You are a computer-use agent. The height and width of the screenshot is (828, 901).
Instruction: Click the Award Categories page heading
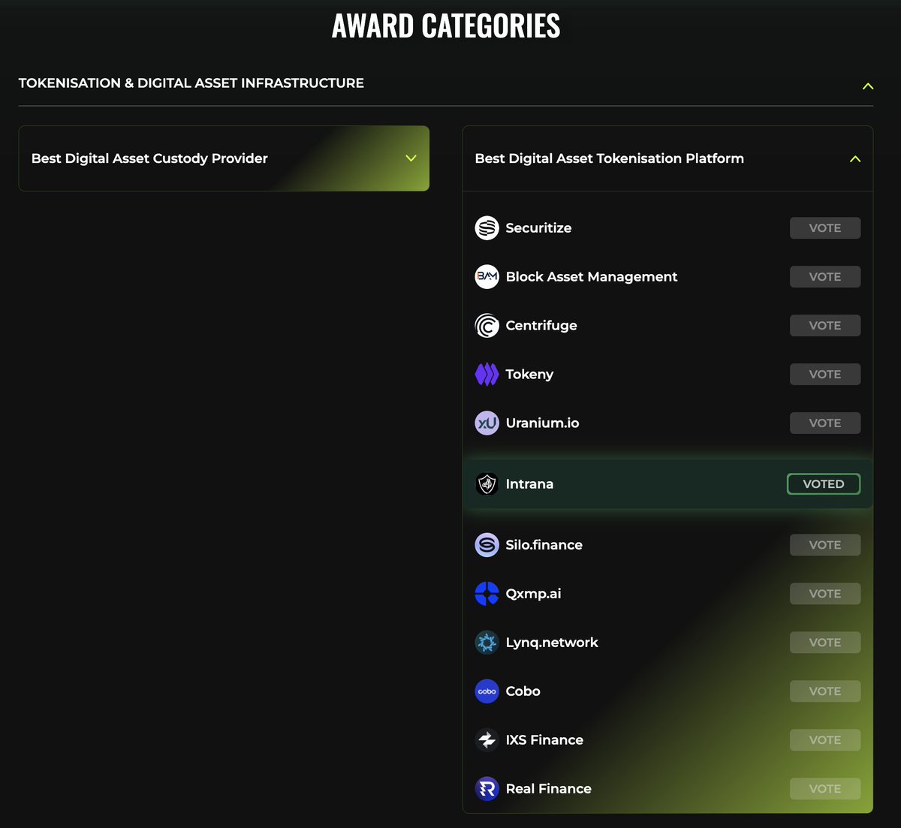click(446, 26)
